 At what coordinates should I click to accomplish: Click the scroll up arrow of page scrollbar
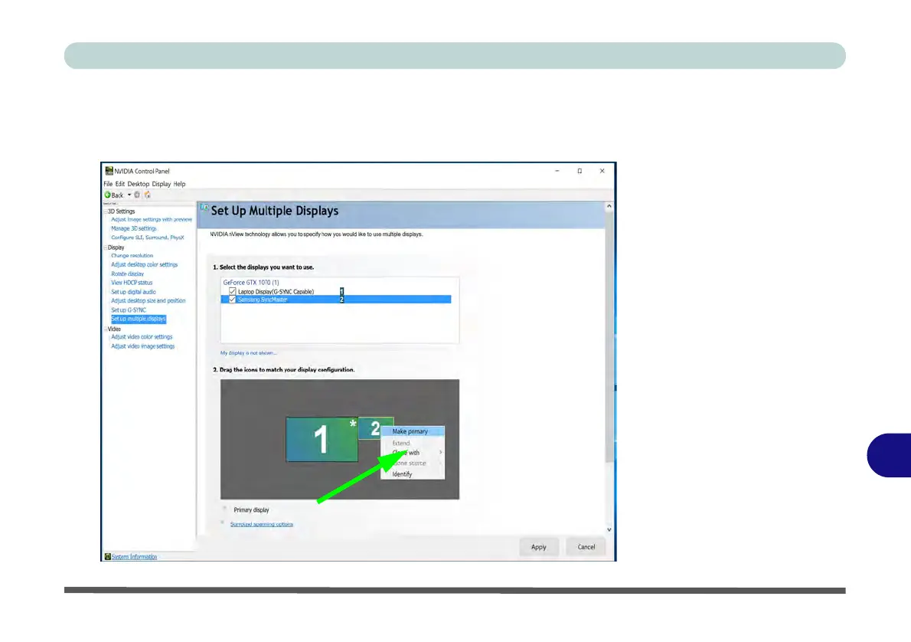(x=609, y=206)
